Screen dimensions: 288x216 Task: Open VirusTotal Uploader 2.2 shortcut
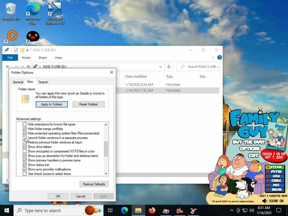(x=55, y=14)
